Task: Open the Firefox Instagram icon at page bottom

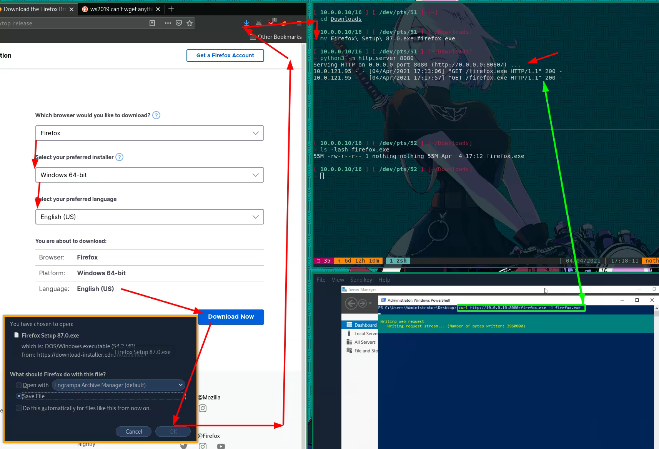Action: (x=203, y=446)
